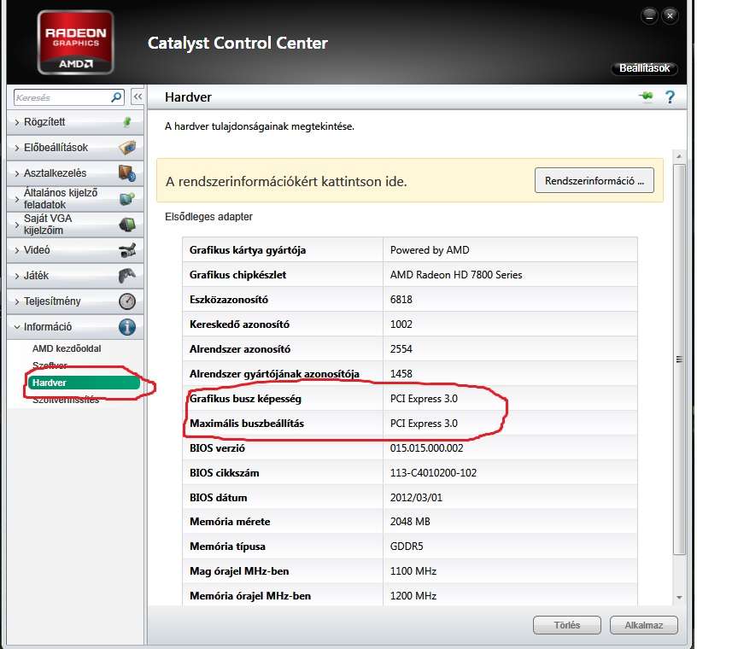Screen dimensions: 738x649
Task: Click the value AMD Radeon HD 7800 Series
Action: [x=455, y=275]
